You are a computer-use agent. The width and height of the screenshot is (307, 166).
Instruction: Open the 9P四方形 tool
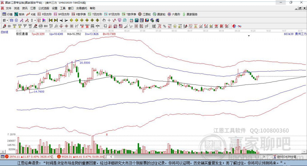pos(62,14)
